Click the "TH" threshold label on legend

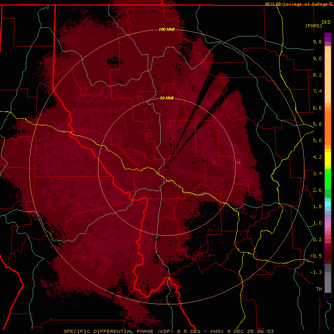tap(319, 289)
